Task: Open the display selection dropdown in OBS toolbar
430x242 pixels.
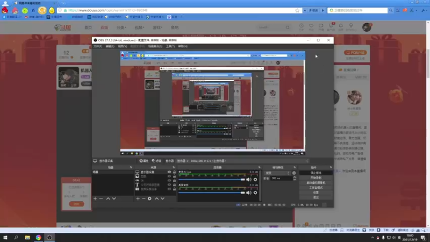Action: tap(243, 161)
